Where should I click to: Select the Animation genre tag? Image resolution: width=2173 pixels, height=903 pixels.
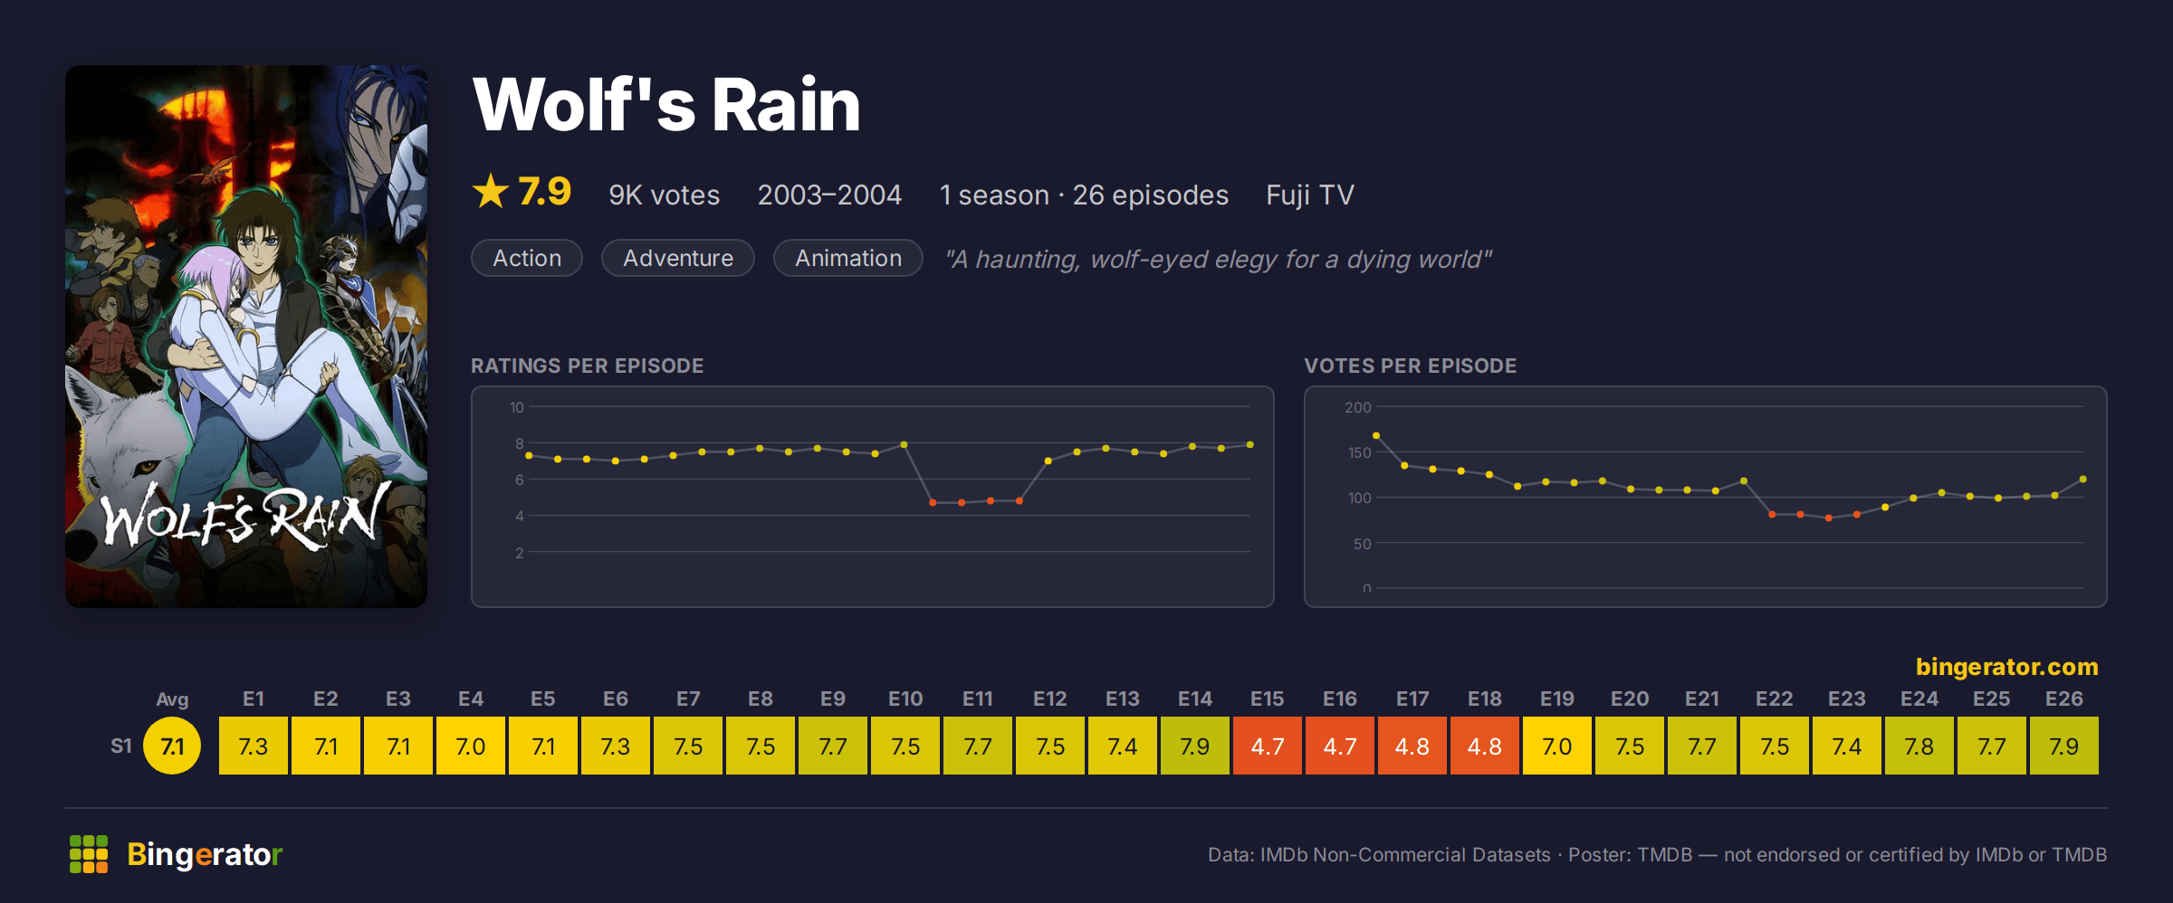pos(848,258)
